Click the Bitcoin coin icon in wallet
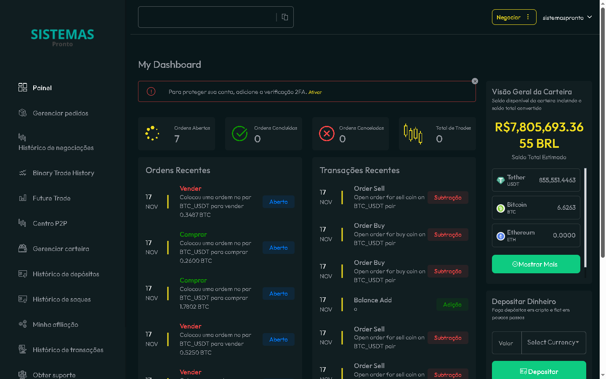606x379 pixels. click(x=500, y=208)
